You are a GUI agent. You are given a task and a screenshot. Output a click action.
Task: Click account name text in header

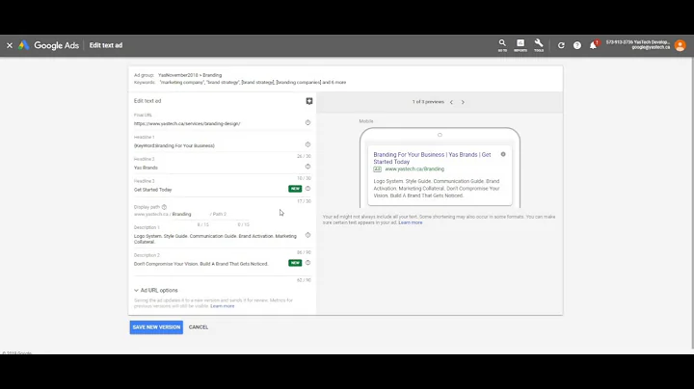point(638,42)
